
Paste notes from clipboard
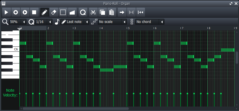tap(112, 12)
